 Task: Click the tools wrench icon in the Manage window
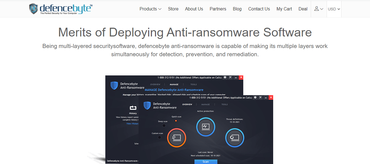230,78
